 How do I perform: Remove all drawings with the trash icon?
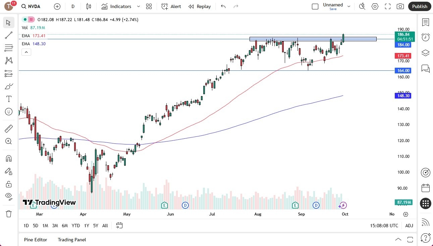click(8, 213)
